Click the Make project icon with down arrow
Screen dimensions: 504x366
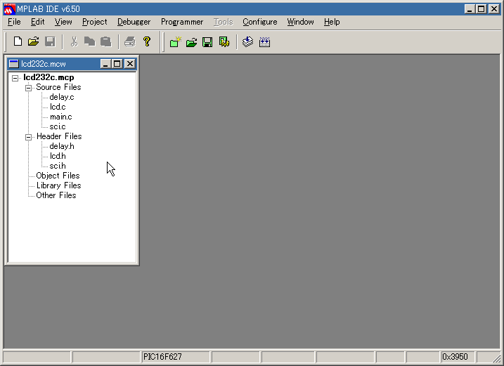click(247, 41)
